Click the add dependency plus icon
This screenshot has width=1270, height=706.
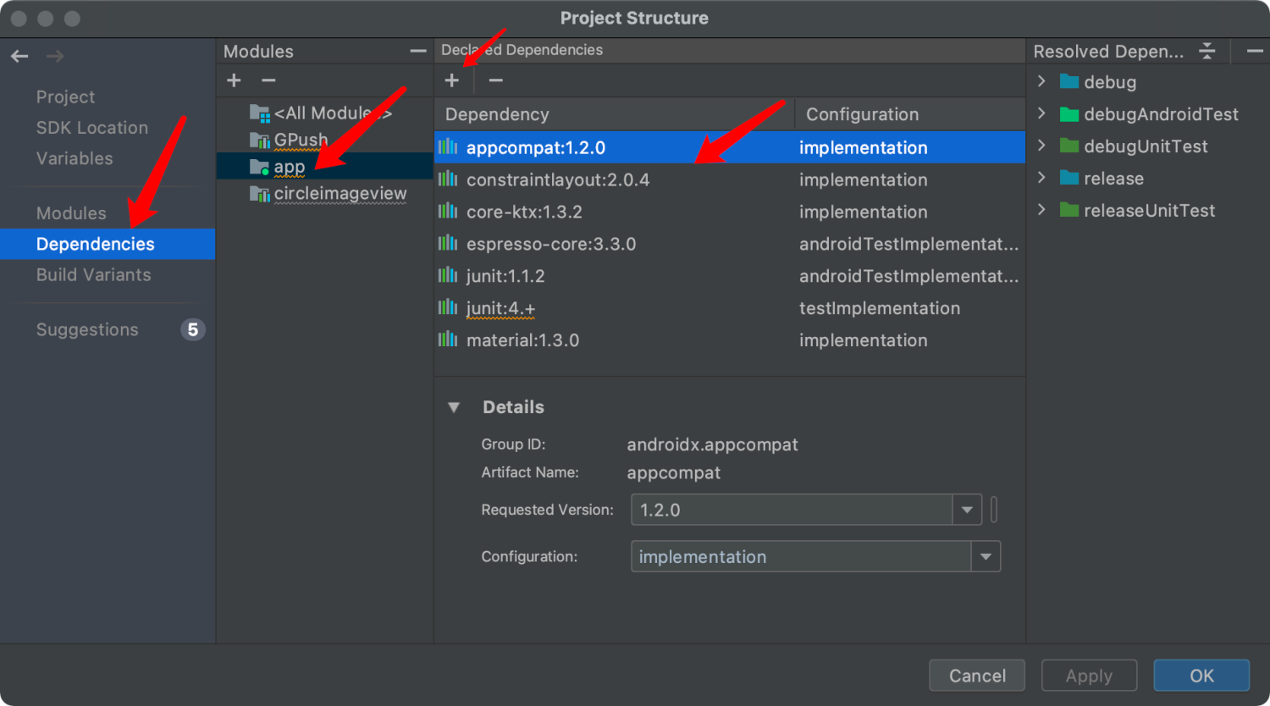[x=452, y=80]
